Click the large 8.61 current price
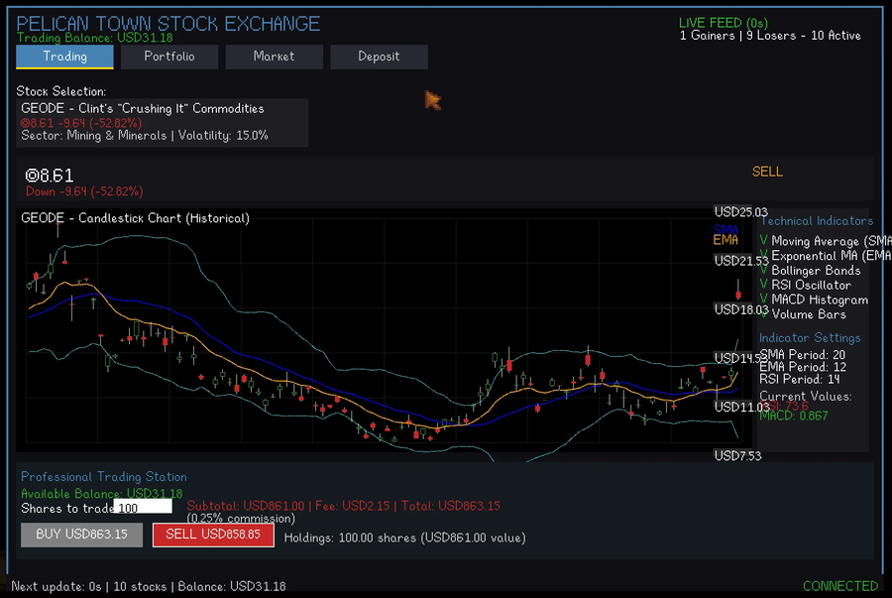This screenshot has width=892, height=598. (x=50, y=176)
